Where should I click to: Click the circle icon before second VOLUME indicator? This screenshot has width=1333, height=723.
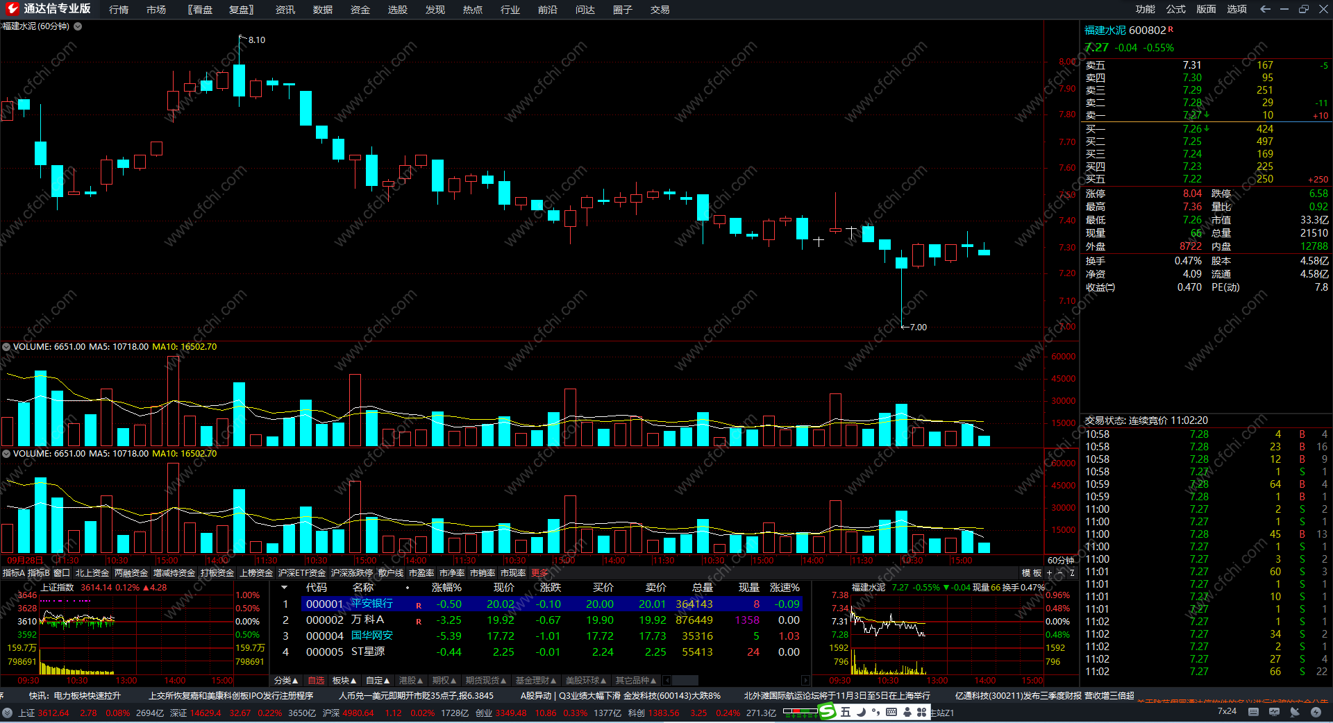click(6, 454)
